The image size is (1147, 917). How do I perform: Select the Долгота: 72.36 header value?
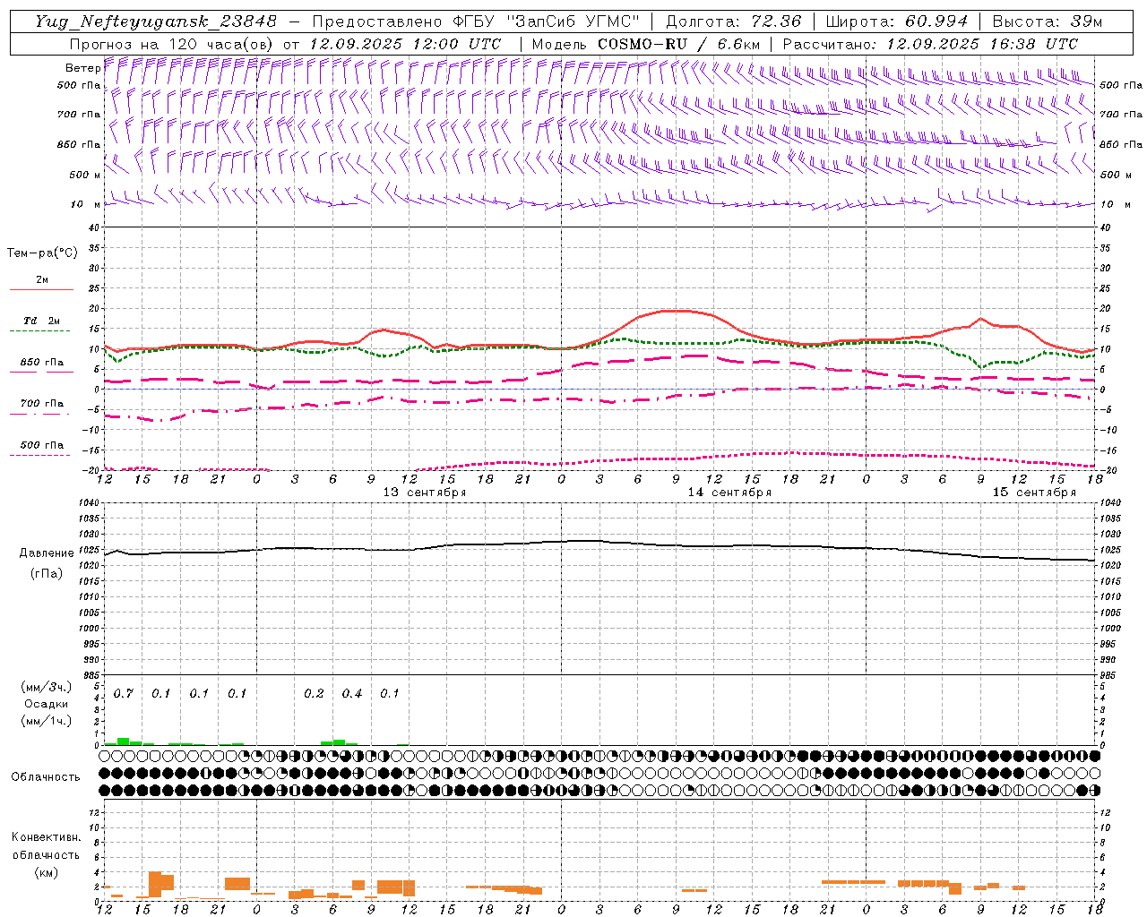[733, 21]
